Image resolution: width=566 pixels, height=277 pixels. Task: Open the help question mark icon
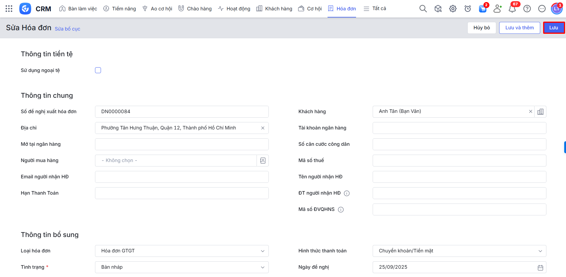527,9
